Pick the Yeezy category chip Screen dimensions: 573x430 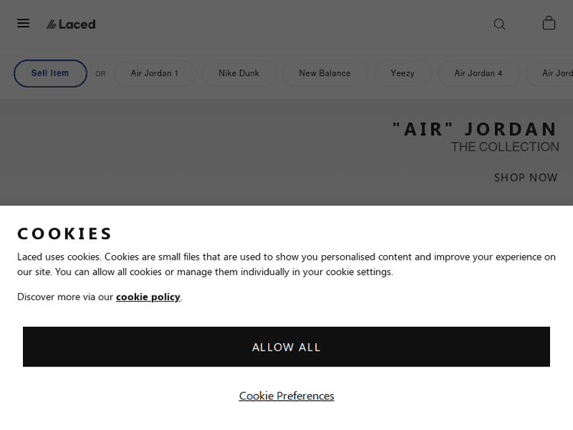pos(403,73)
